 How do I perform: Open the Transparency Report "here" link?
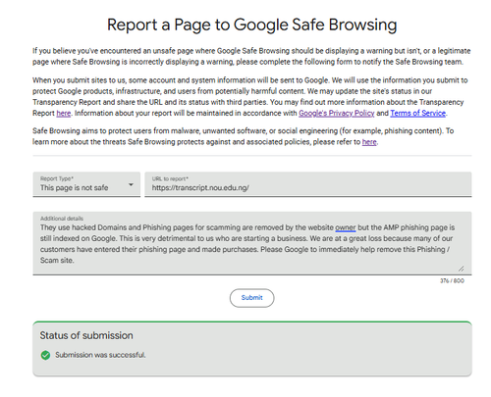pyautogui.click(x=64, y=114)
